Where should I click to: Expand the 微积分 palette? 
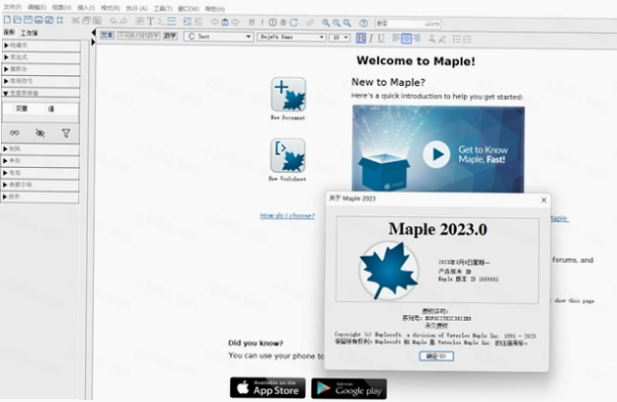coord(40,69)
